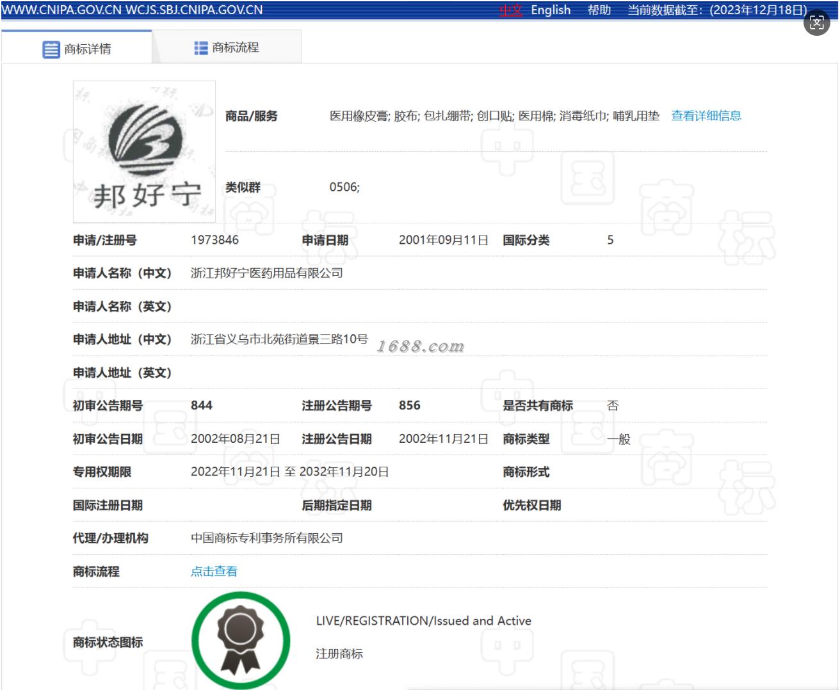Click the 商标详情 list icon
This screenshot has height=690, width=840.
(51, 49)
